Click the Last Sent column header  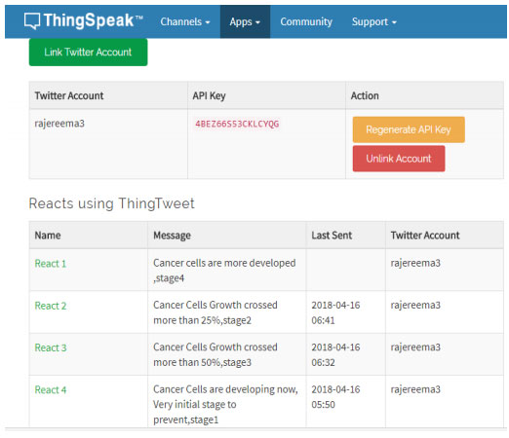[332, 236]
